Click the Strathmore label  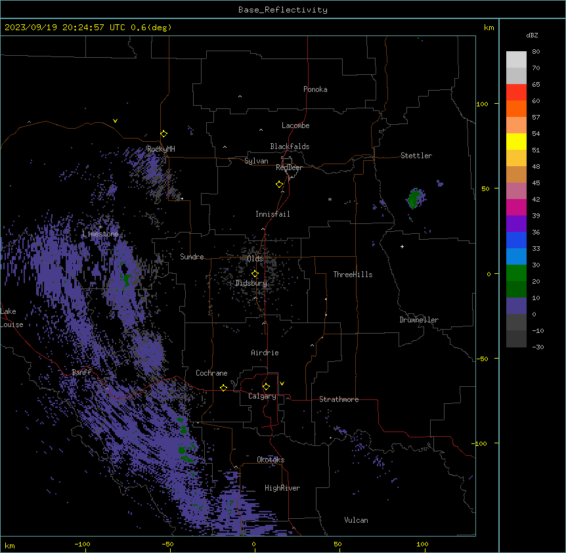339,399
